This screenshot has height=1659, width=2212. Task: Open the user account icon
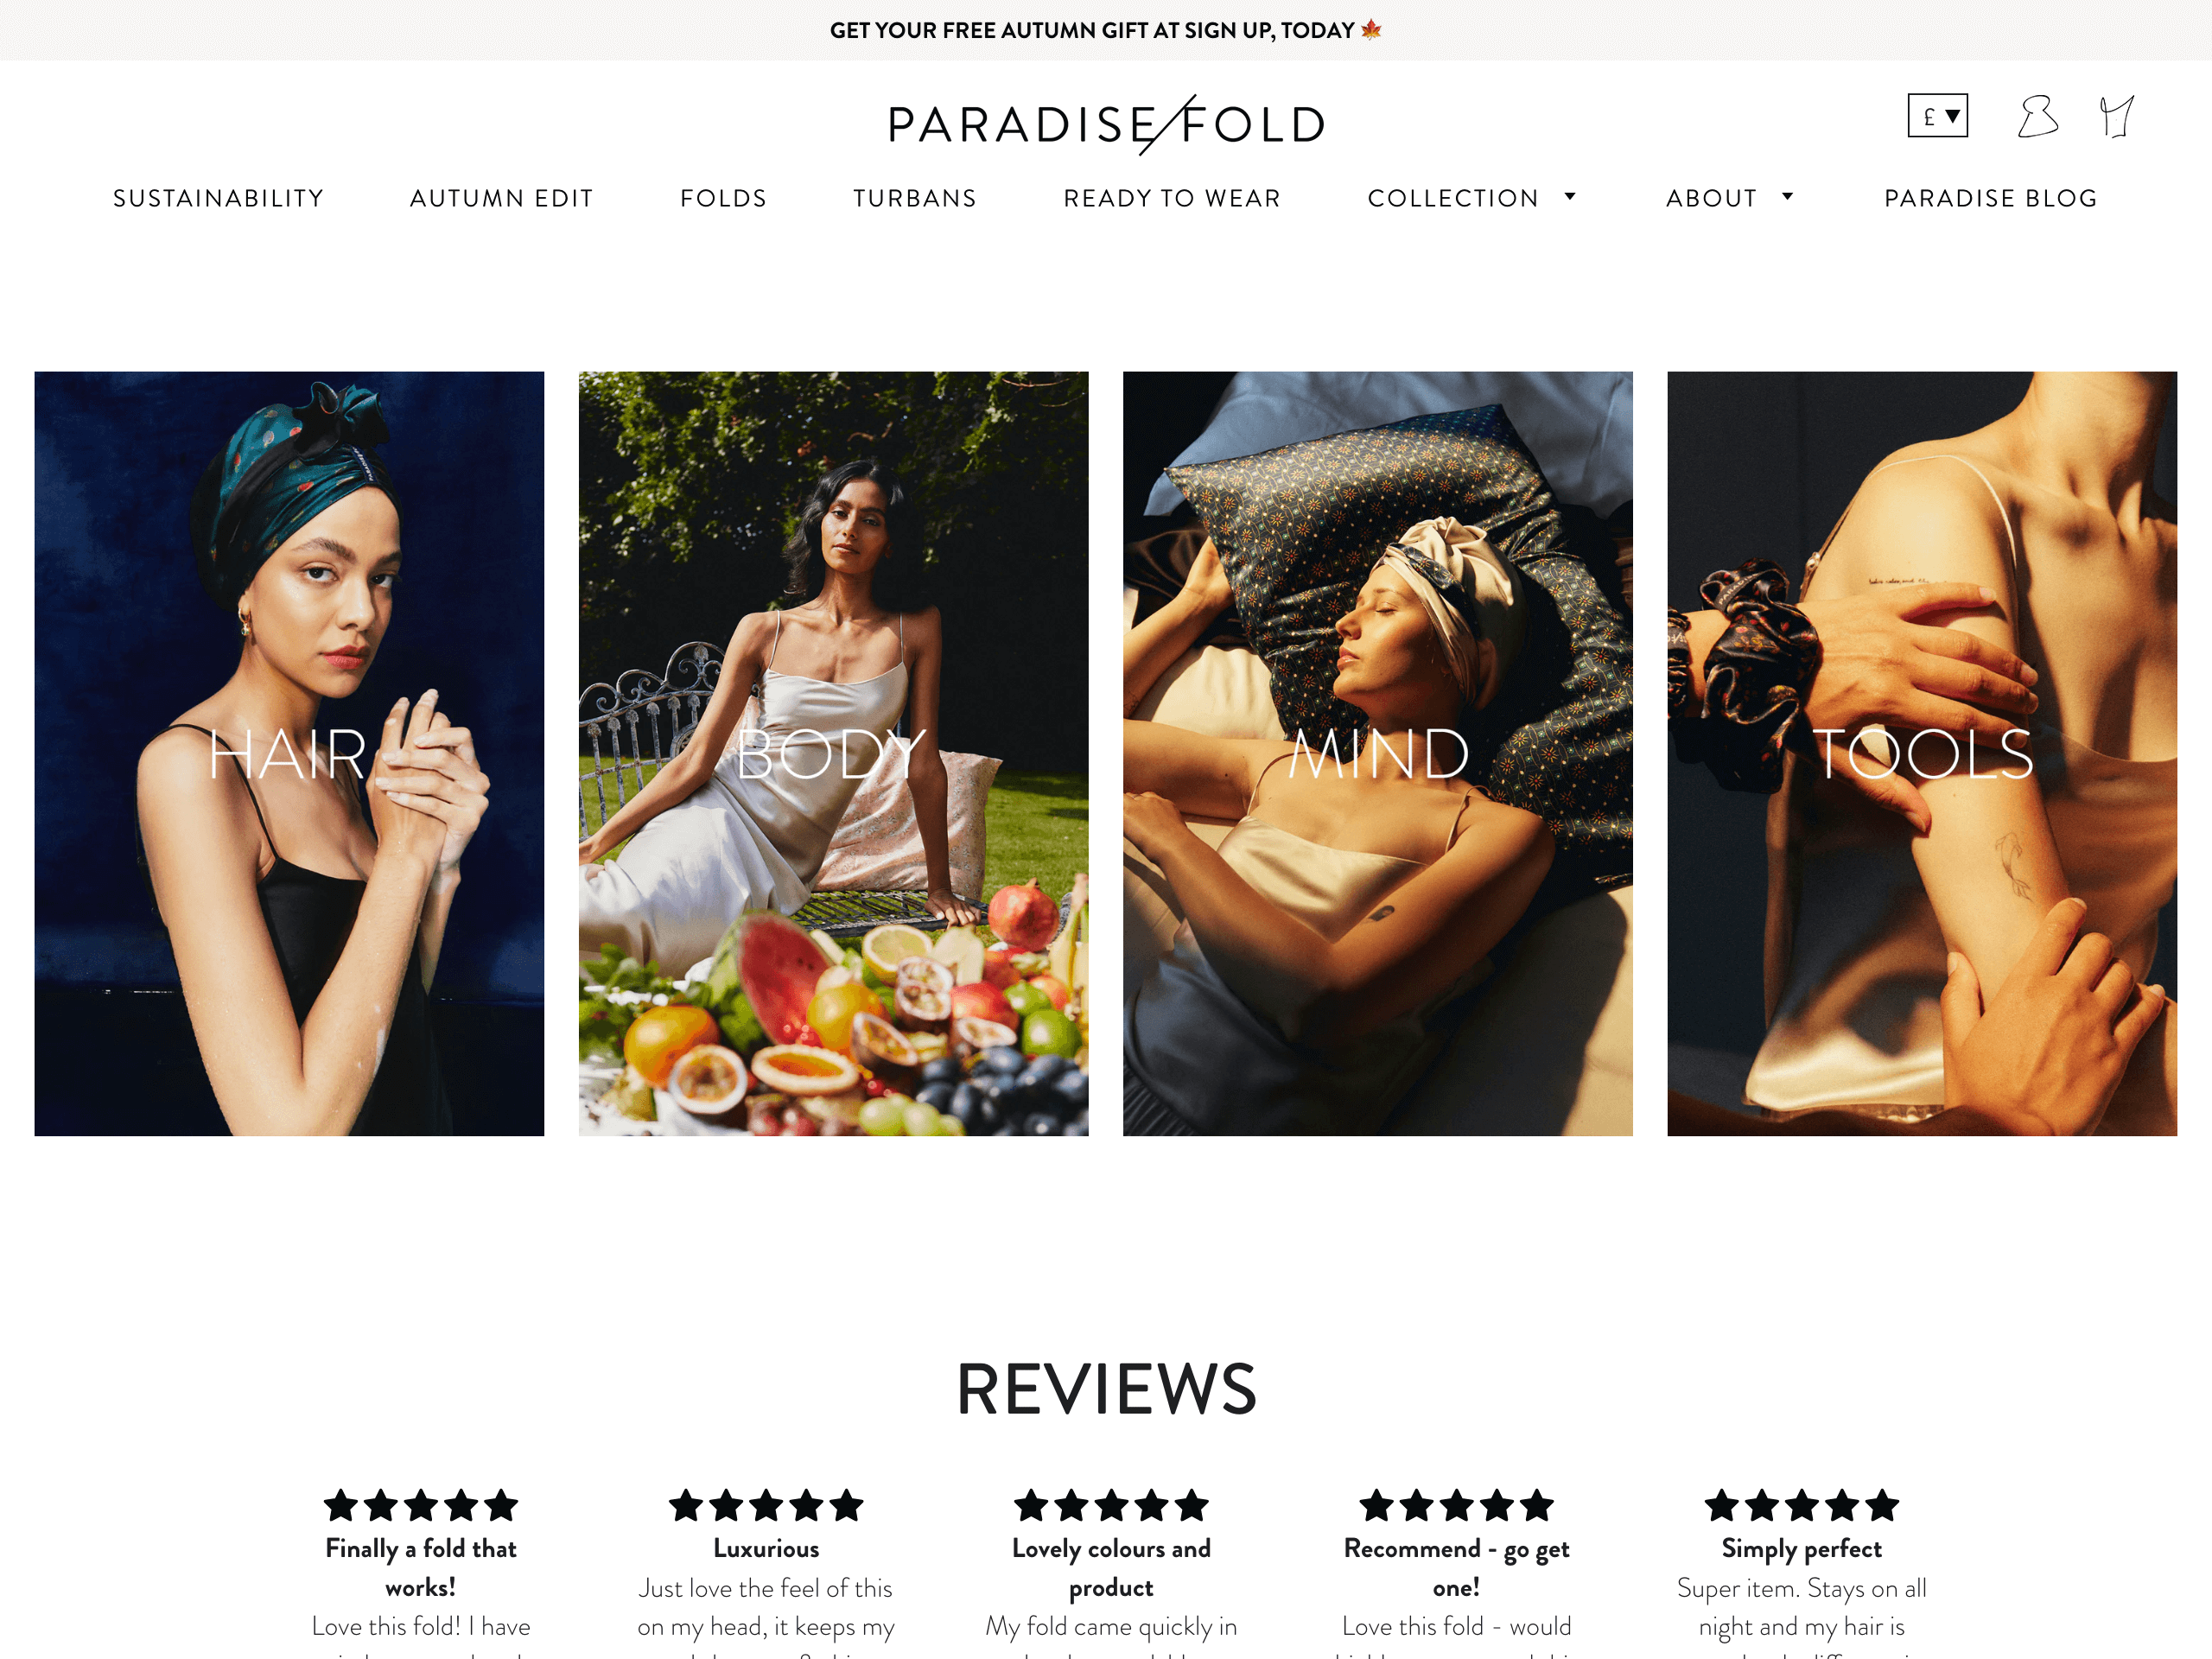[2037, 116]
